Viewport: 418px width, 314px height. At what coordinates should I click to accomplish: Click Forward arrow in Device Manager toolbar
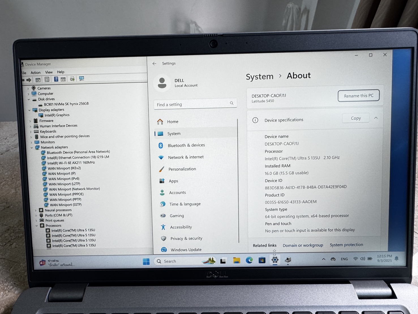[29, 80]
